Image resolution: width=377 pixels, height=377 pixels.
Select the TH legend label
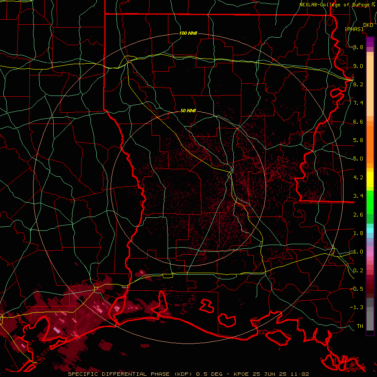tap(360, 326)
